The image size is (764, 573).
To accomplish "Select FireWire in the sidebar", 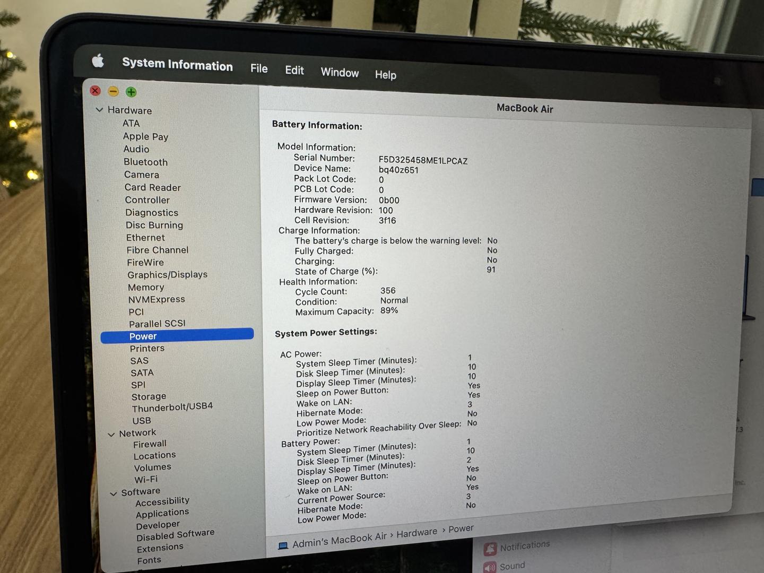I will click(145, 262).
